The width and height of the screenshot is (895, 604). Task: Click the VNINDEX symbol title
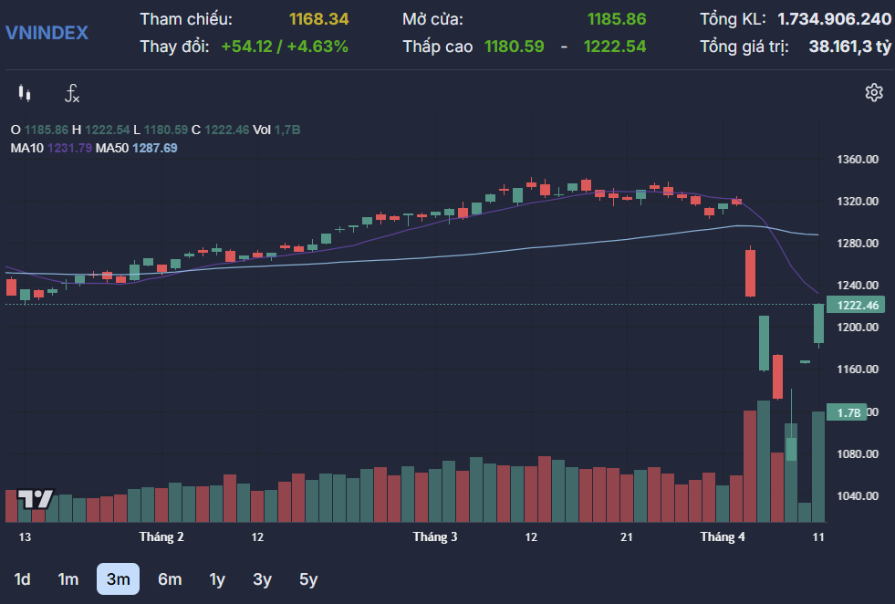click(x=47, y=33)
